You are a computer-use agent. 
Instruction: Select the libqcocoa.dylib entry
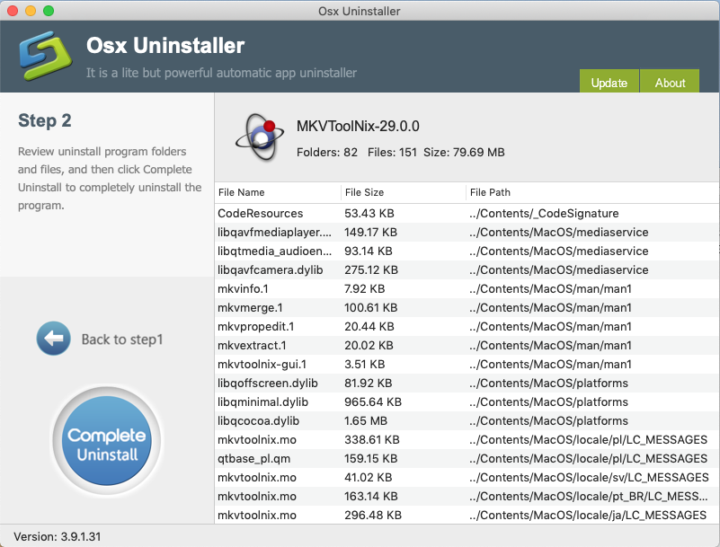[261, 421]
